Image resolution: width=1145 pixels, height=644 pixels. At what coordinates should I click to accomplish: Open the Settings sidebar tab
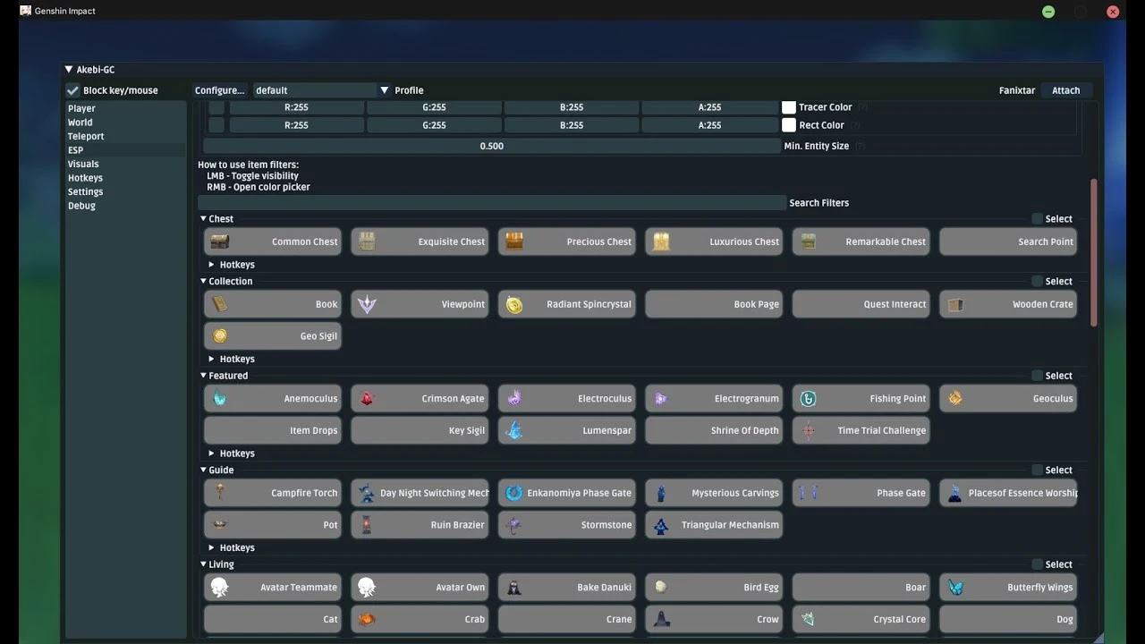click(x=125, y=191)
